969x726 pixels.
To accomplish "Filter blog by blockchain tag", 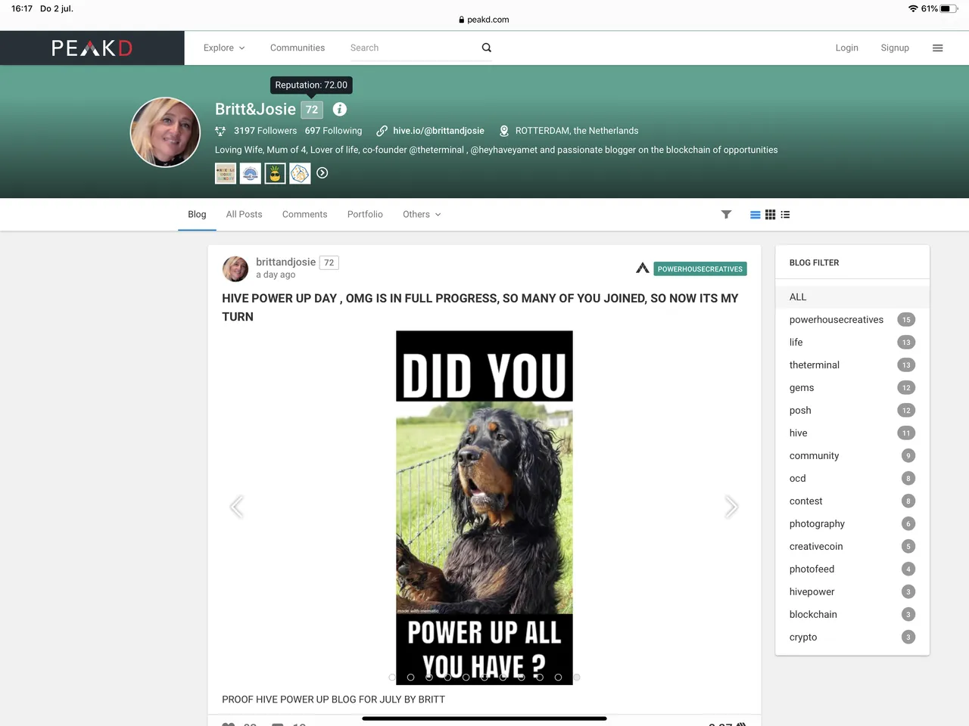I will 852,615.
